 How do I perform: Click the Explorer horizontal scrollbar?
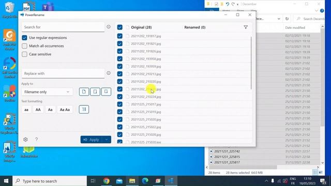pyautogui.click(x=243, y=167)
